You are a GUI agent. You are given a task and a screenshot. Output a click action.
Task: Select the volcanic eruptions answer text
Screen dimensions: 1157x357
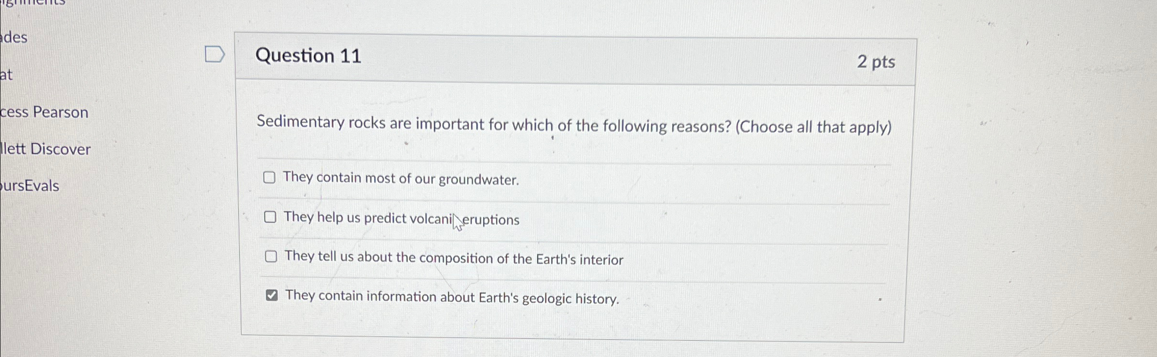(x=401, y=219)
